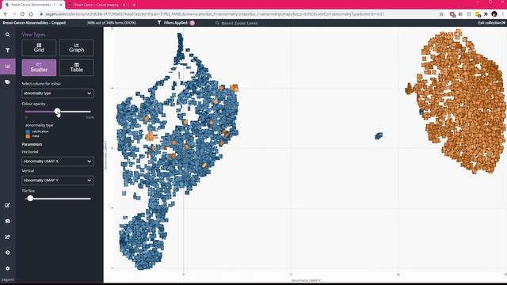Image resolution: width=507 pixels, height=285 pixels.
Task: Open a new browser tab
Action: coord(134,5)
